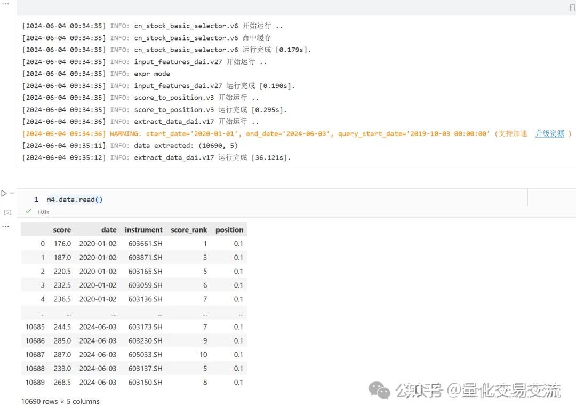Click the 10690 rows × 5 columns summary

(60, 401)
